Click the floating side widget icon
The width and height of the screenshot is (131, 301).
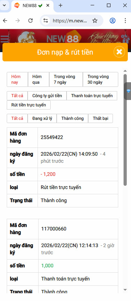pos(128,91)
